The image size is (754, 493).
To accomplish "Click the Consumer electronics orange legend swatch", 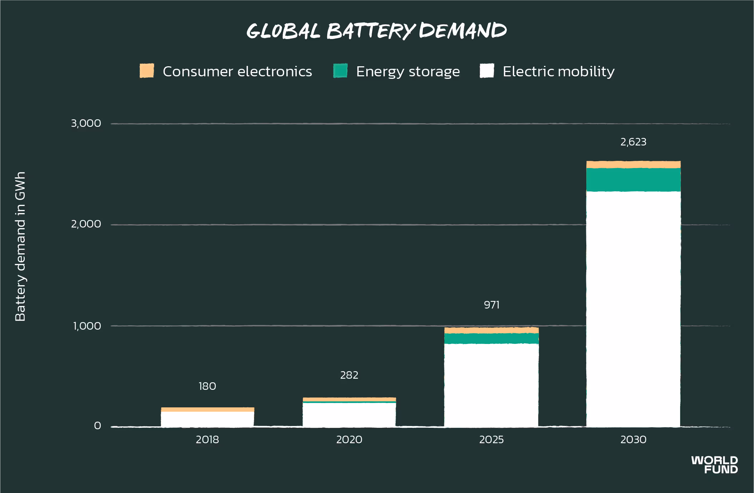I will (147, 71).
